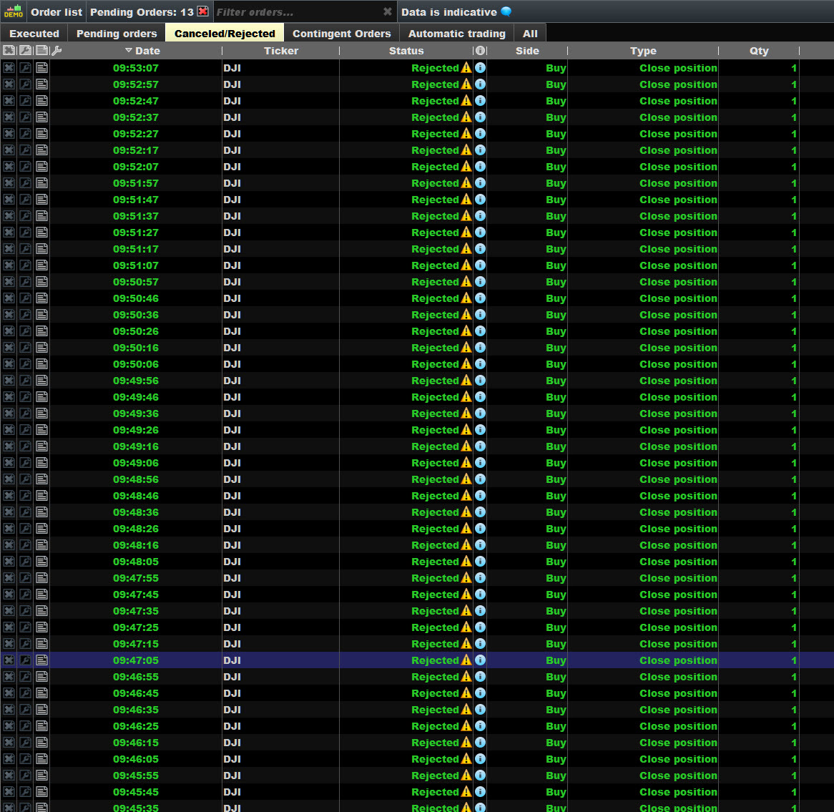Show info for the 09:53:07 rejected order
Viewport: 834px width, 812px height.
tap(480, 67)
